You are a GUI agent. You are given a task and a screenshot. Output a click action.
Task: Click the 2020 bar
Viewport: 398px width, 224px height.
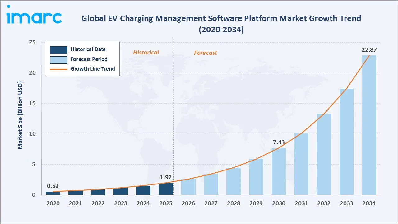pyautogui.click(x=53, y=193)
